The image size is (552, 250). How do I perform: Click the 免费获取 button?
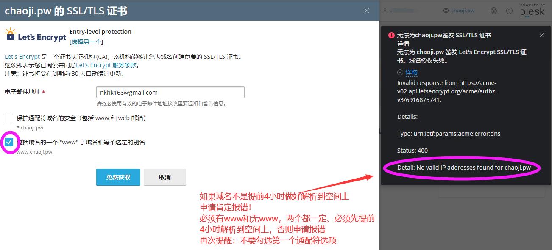click(x=118, y=177)
